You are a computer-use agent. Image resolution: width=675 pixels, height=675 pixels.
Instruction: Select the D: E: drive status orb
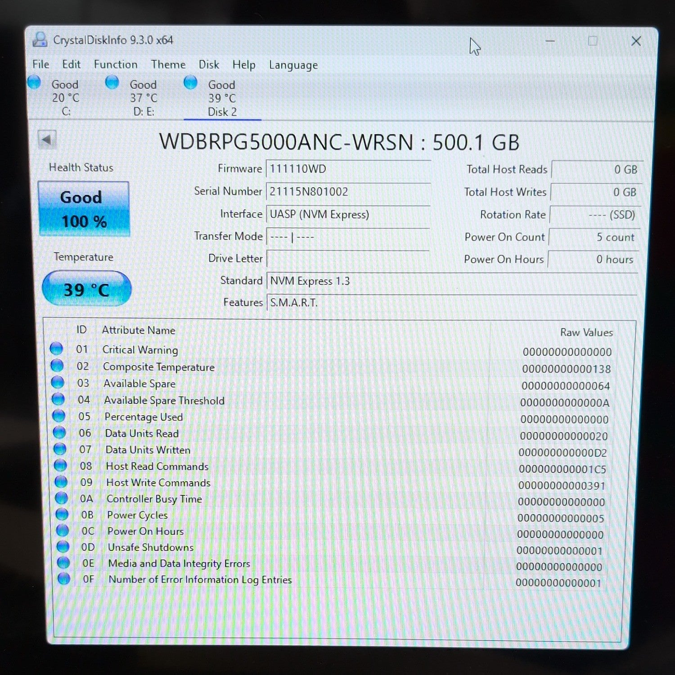click(112, 82)
